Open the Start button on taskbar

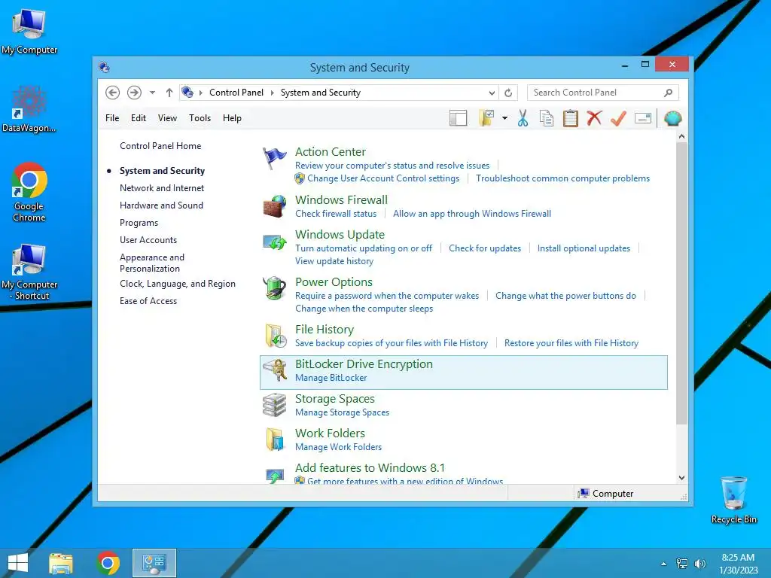pyautogui.click(x=18, y=563)
